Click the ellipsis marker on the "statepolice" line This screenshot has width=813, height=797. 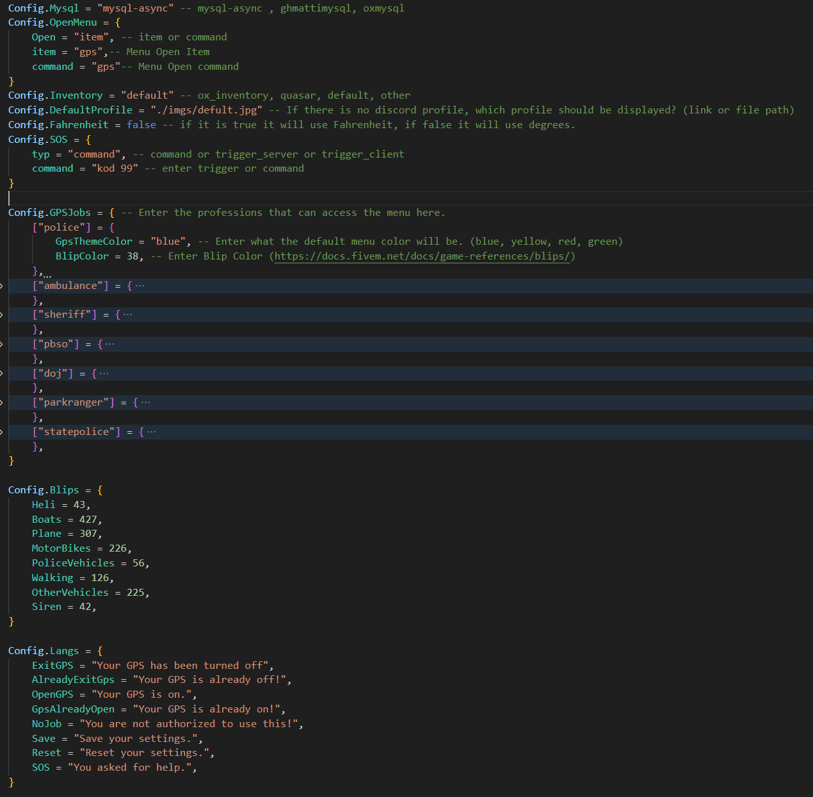coord(152,432)
